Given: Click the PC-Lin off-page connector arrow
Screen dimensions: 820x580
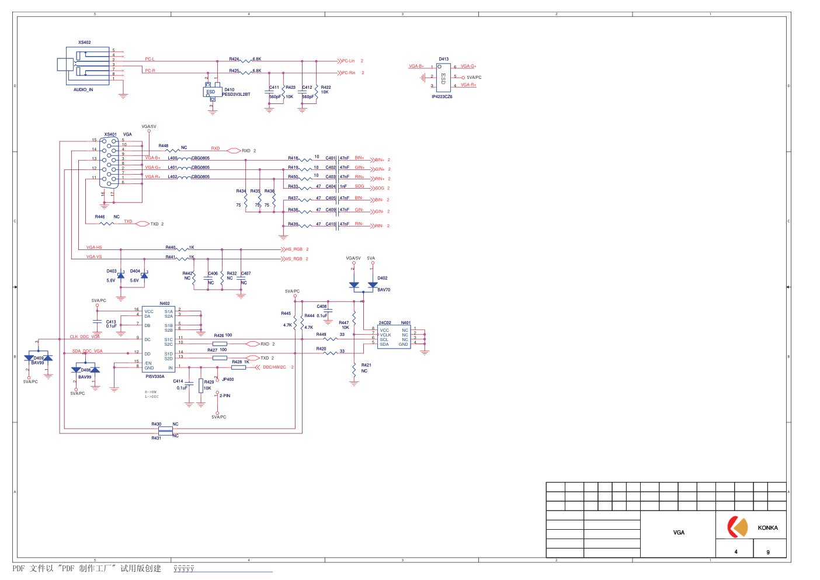Looking at the screenshot, I should click(x=339, y=61).
